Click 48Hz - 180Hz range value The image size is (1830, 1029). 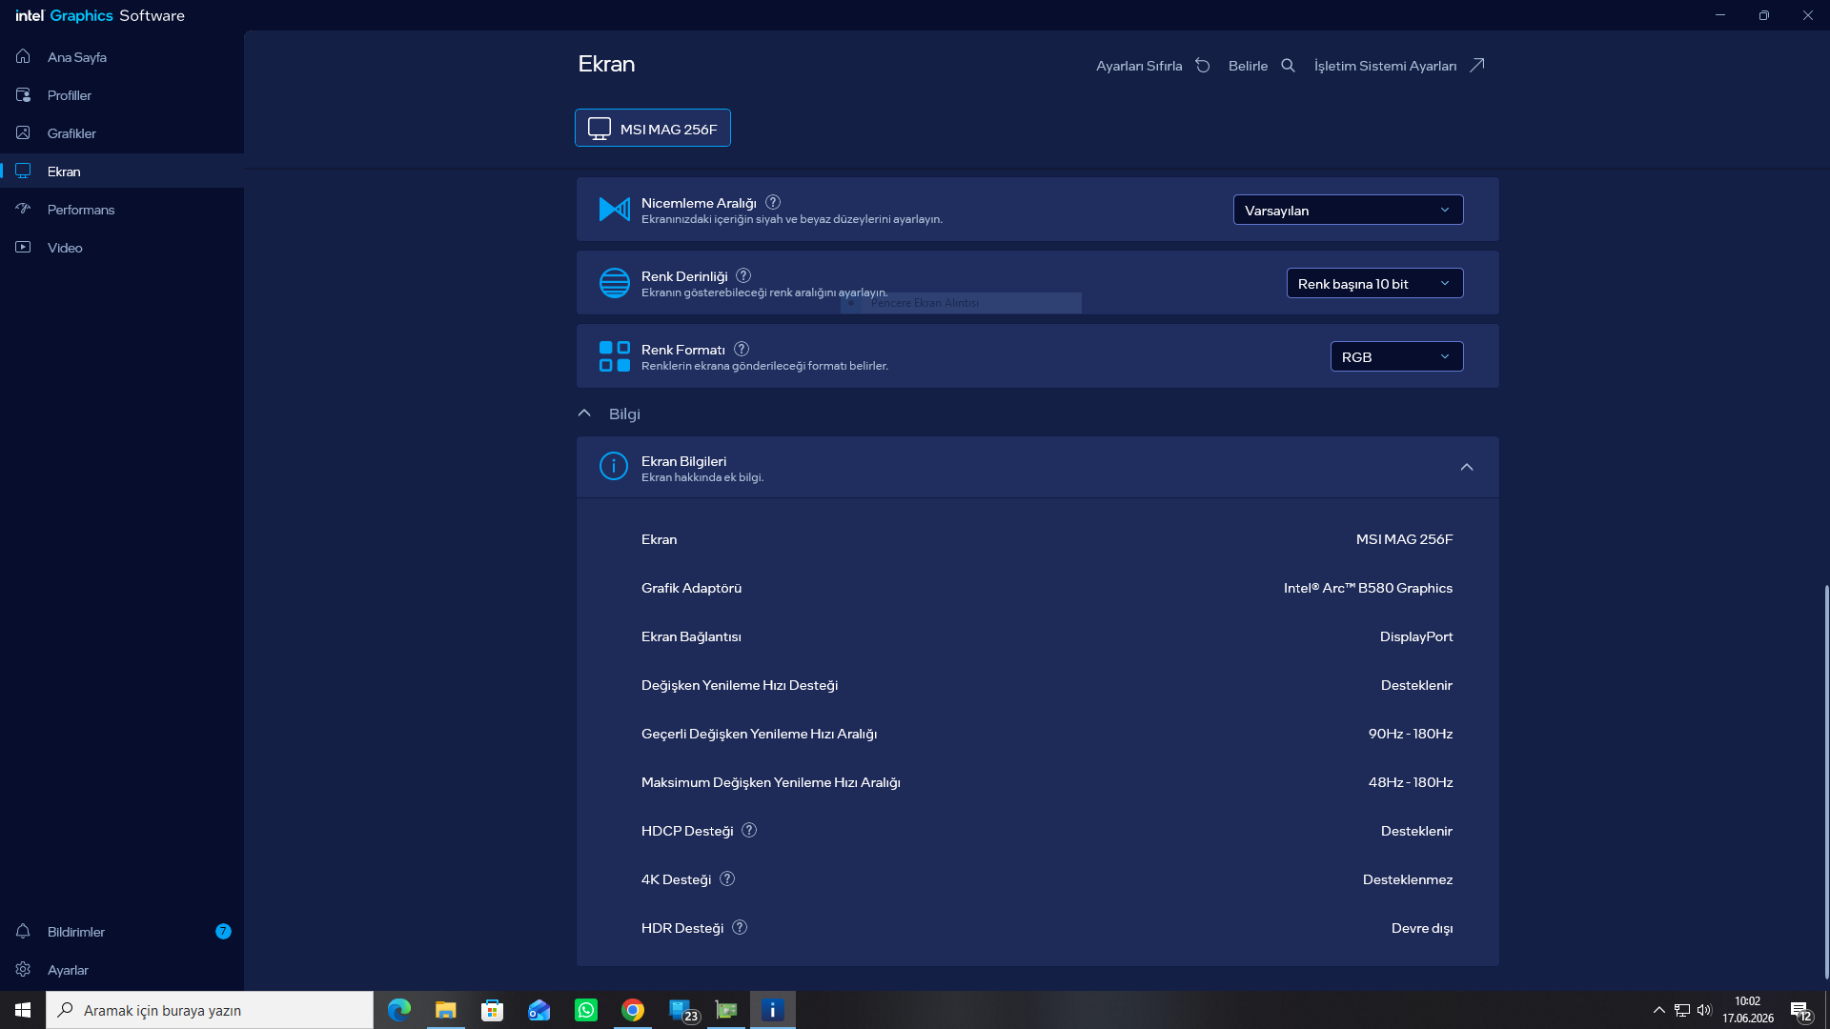[x=1411, y=782]
